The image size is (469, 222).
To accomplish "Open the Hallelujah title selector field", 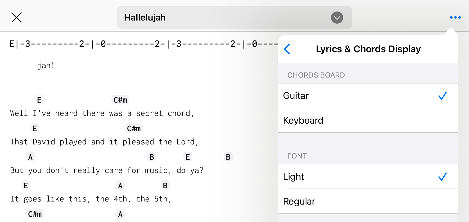I will [x=234, y=17].
